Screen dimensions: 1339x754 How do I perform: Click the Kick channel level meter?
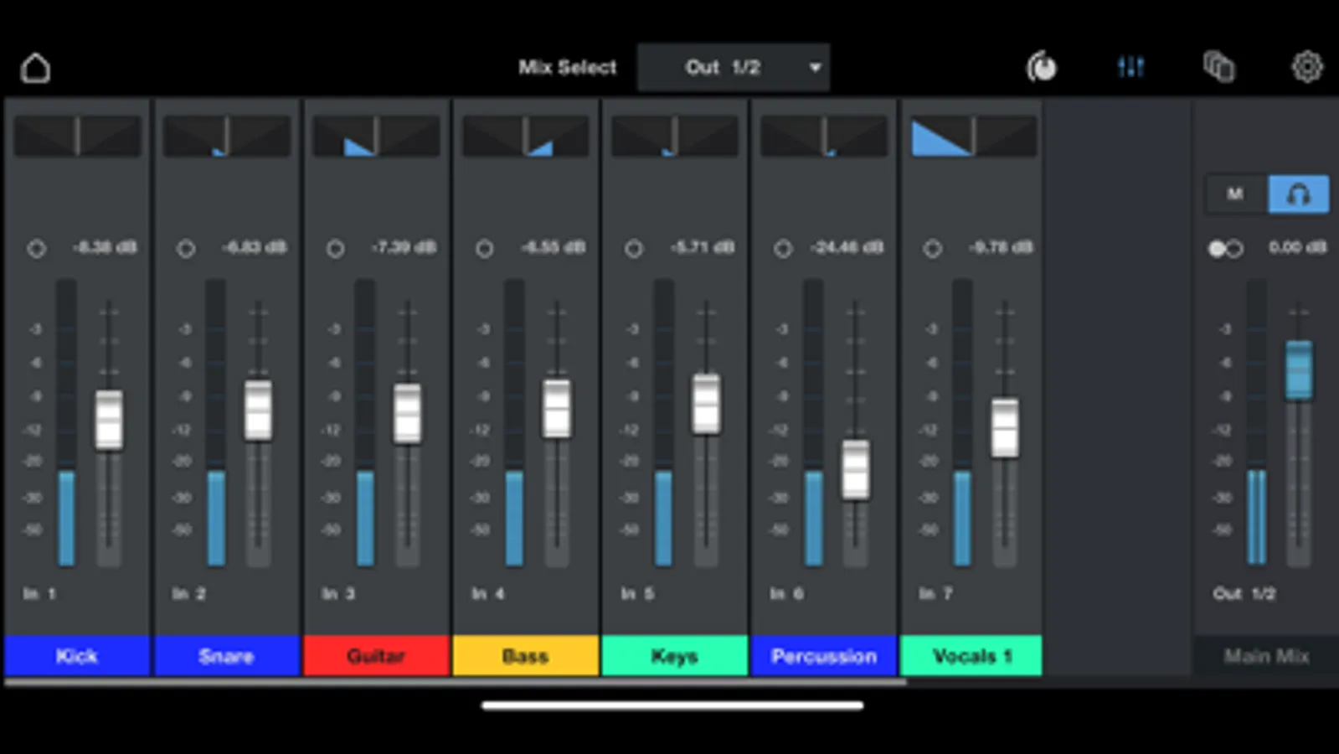point(66,423)
